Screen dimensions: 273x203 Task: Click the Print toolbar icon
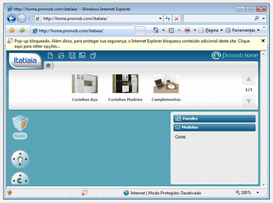click(187, 30)
